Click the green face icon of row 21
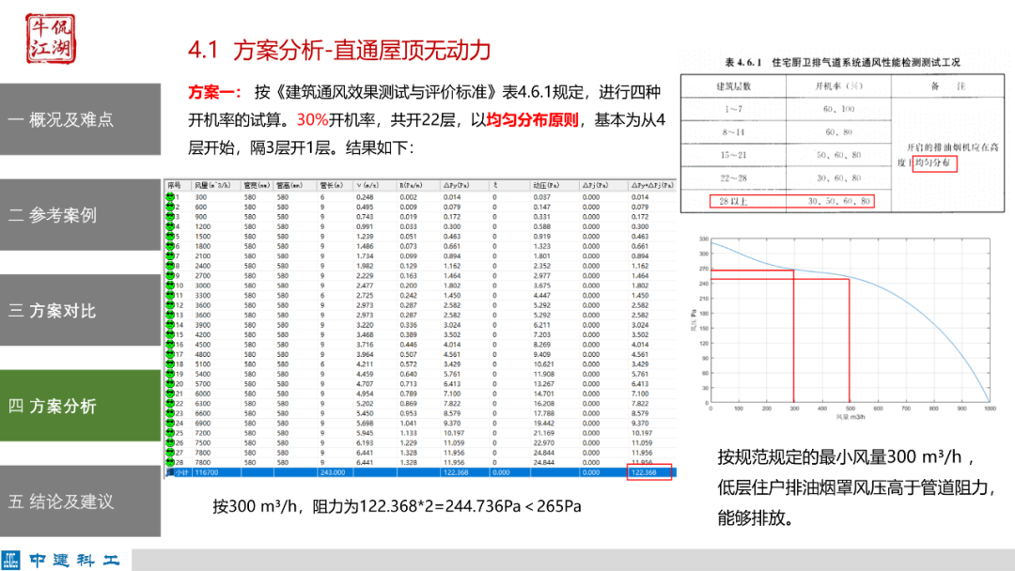Image resolution: width=1015 pixels, height=571 pixels. click(x=170, y=394)
